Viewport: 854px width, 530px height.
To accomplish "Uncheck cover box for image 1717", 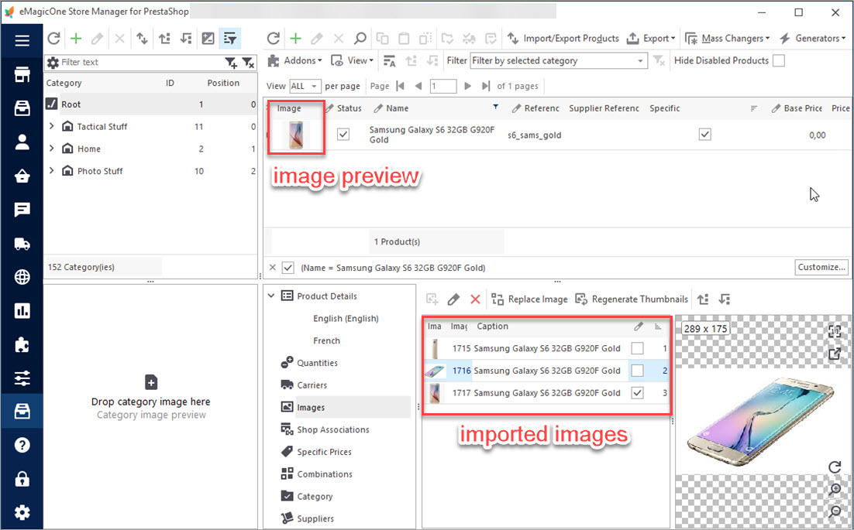I will click(637, 392).
